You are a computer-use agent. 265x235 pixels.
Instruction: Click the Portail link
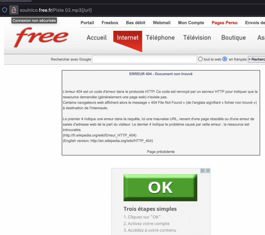click(87, 23)
